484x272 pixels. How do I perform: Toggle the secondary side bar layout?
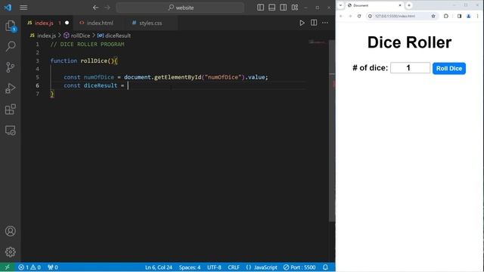[x=283, y=8]
